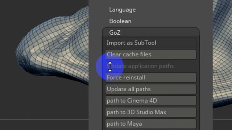232x130 pixels.
Task: Expand the Language preferences section
Action: point(123,10)
